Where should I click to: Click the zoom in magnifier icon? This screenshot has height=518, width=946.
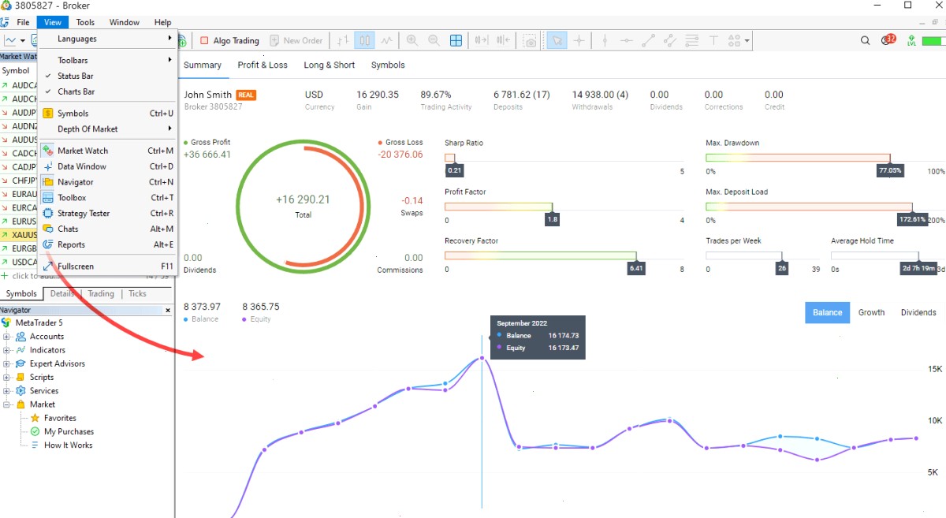(x=412, y=40)
